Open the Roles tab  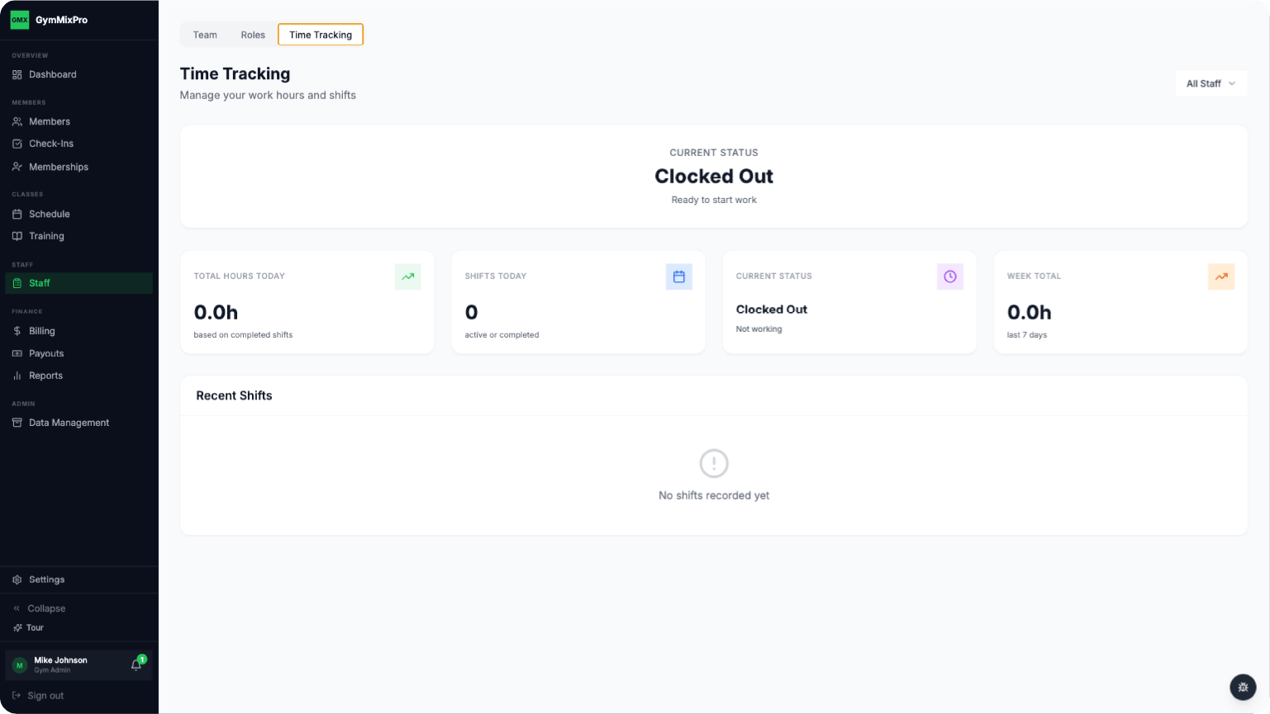click(253, 35)
